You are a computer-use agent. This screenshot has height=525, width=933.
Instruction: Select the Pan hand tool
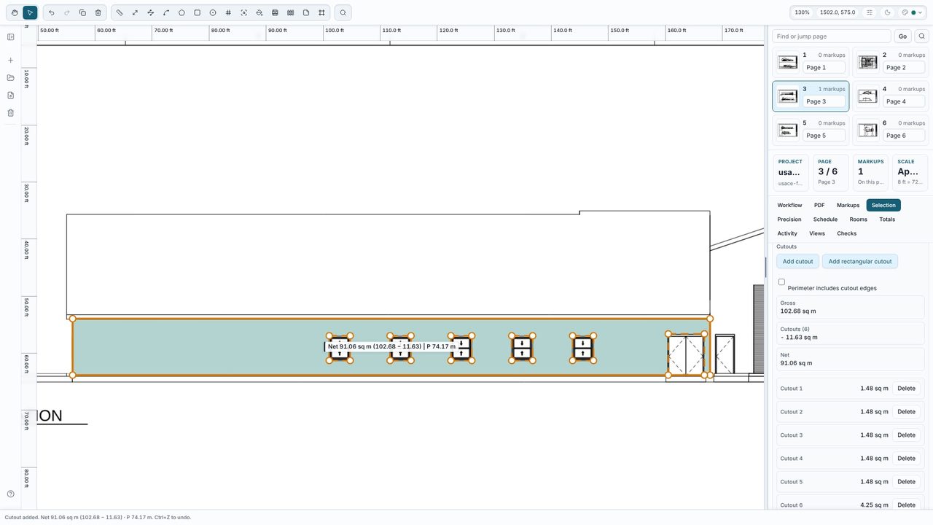(x=15, y=12)
